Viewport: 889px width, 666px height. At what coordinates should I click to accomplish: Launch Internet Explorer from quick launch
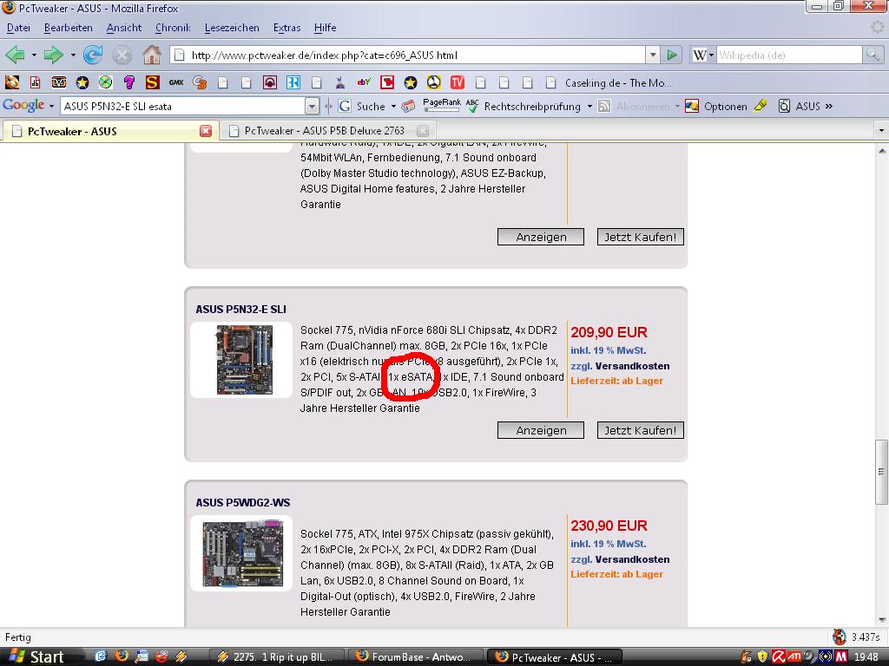coord(100,656)
